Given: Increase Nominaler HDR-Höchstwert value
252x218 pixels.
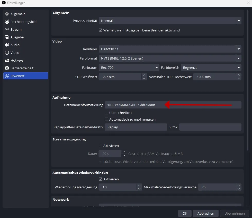Looking at the screenshot, I should click(x=239, y=75).
